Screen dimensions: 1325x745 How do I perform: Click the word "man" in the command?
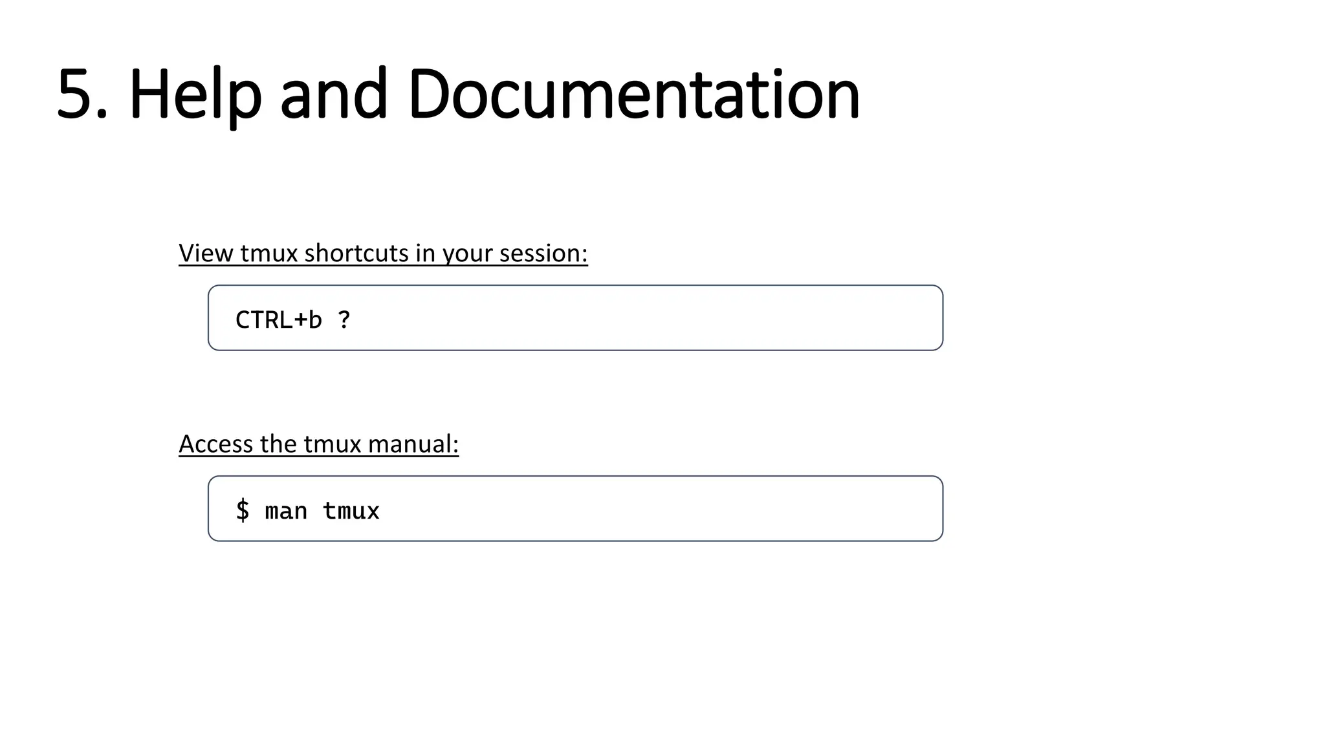286,511
